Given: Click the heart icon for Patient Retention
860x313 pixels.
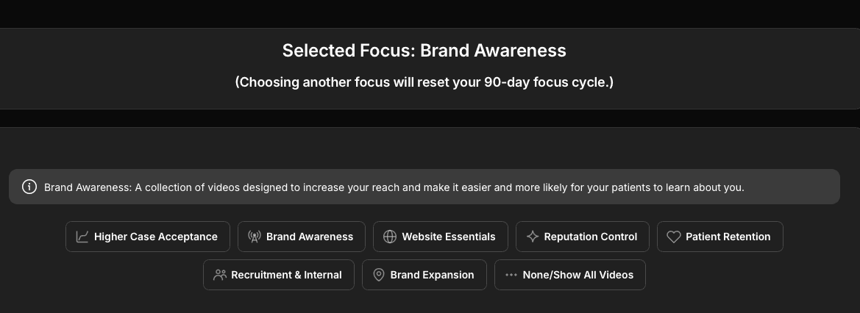Looking at the screenshot, I should pyautogui.click(x=673, y=237).
